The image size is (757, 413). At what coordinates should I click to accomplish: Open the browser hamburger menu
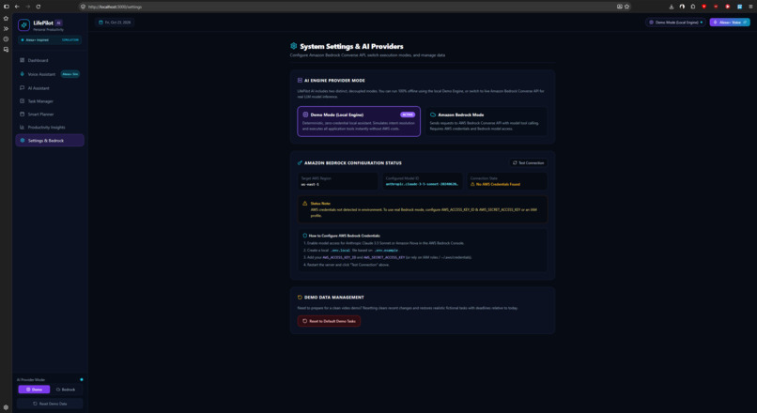750,7
